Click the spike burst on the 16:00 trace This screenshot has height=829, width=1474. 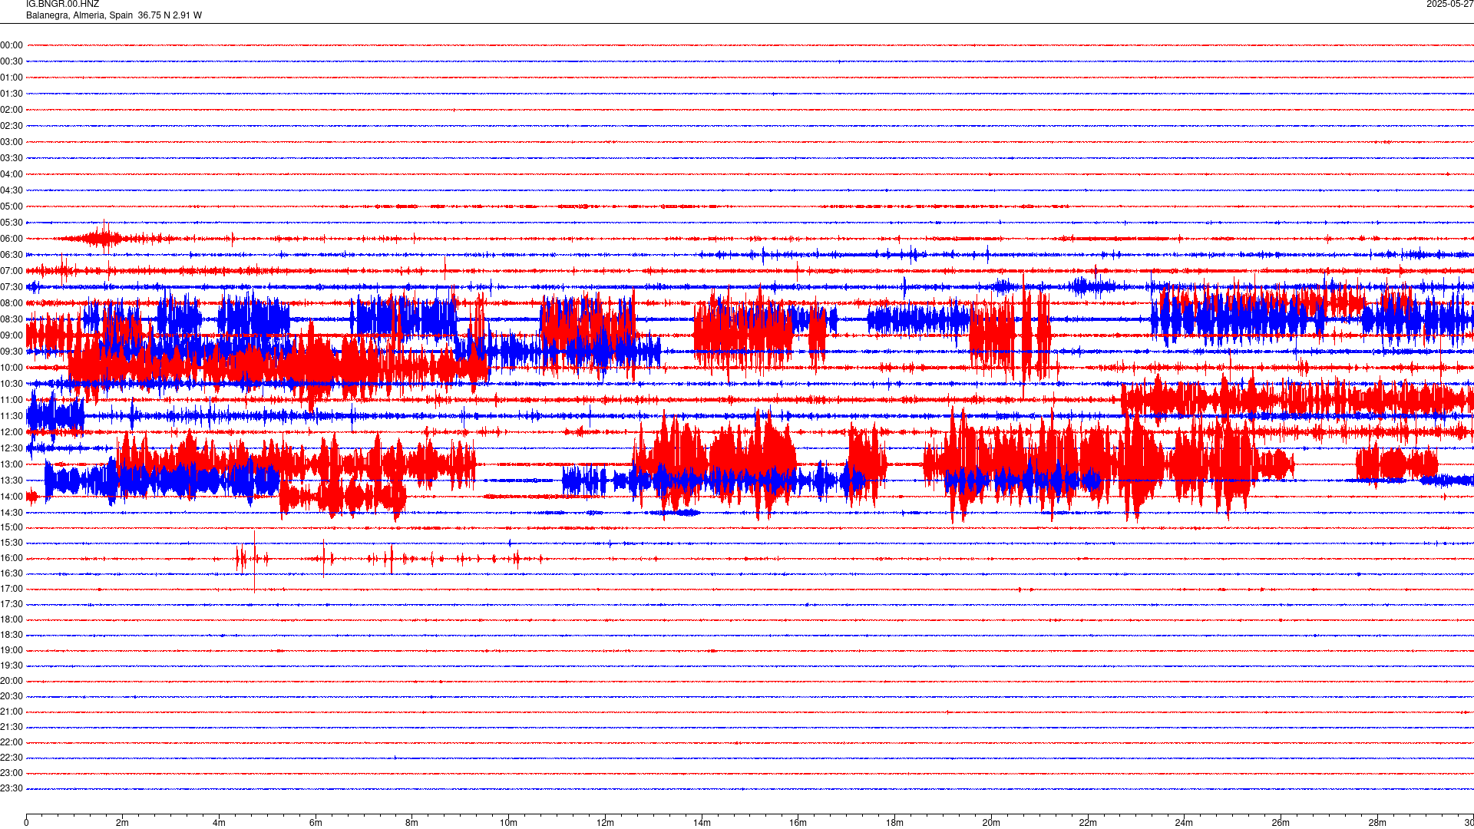pyautogui.click(x=253, y=559)
